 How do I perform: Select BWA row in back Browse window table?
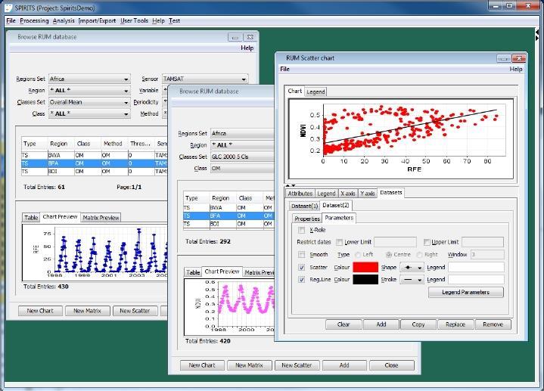coord(95,155)
